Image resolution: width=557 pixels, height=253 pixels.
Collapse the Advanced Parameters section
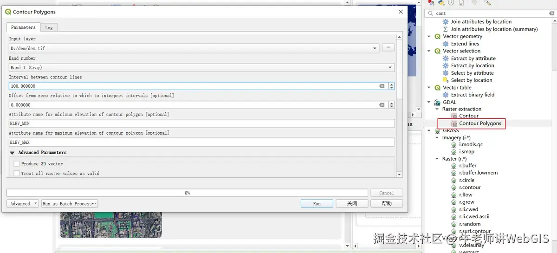[x=13, y=153]
